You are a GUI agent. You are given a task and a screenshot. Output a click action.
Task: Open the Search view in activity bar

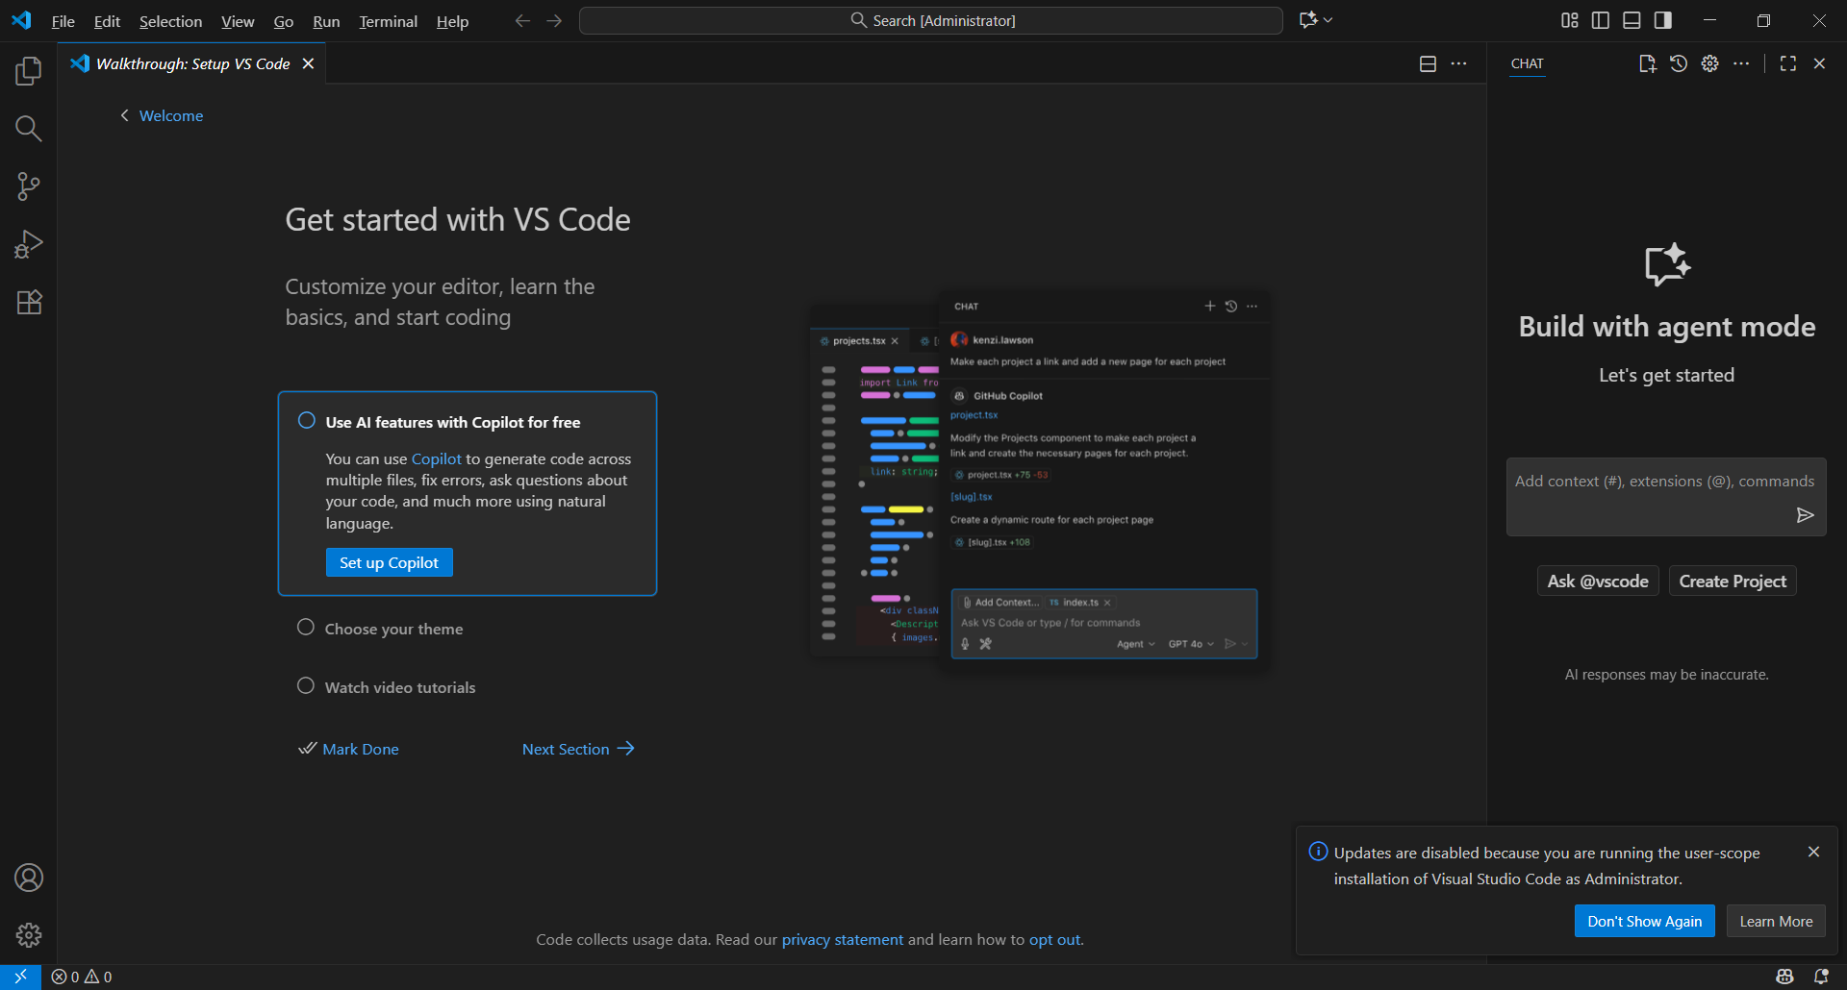[x=29, y=129]
